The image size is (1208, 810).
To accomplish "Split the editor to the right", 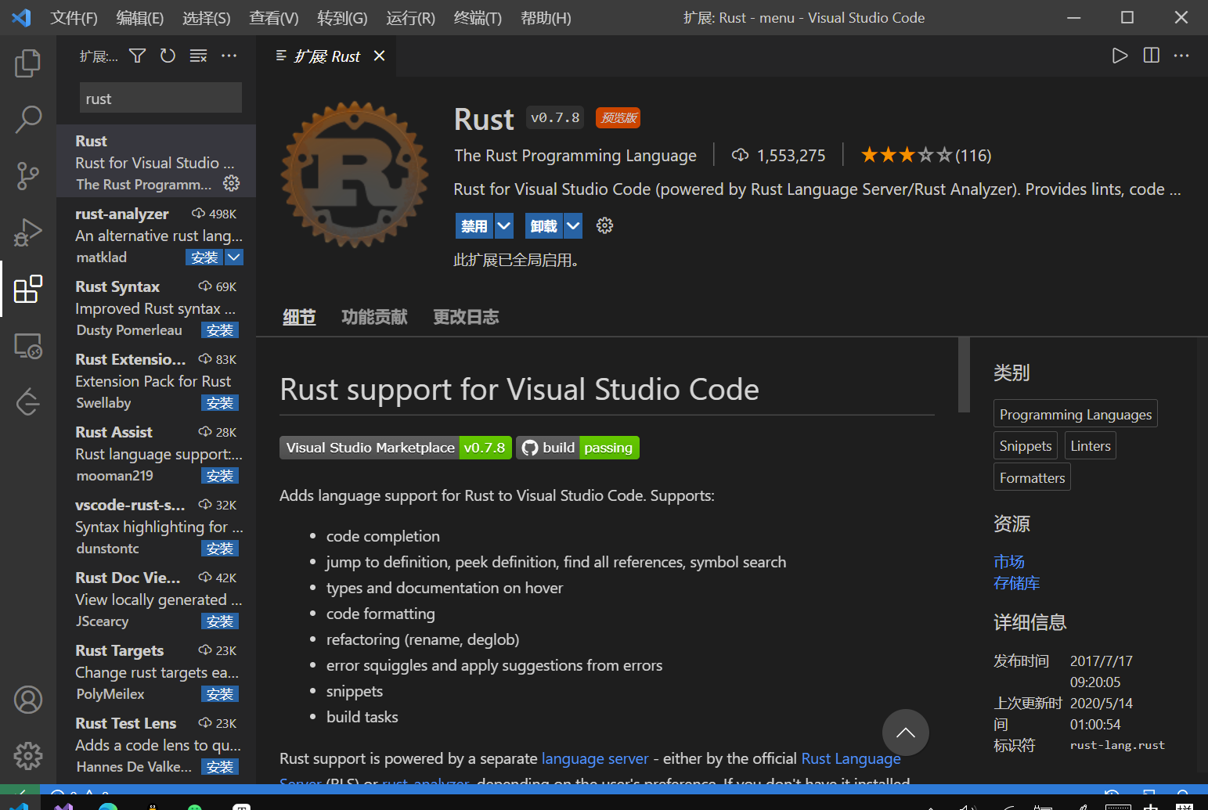I will tap(1151, 56).
